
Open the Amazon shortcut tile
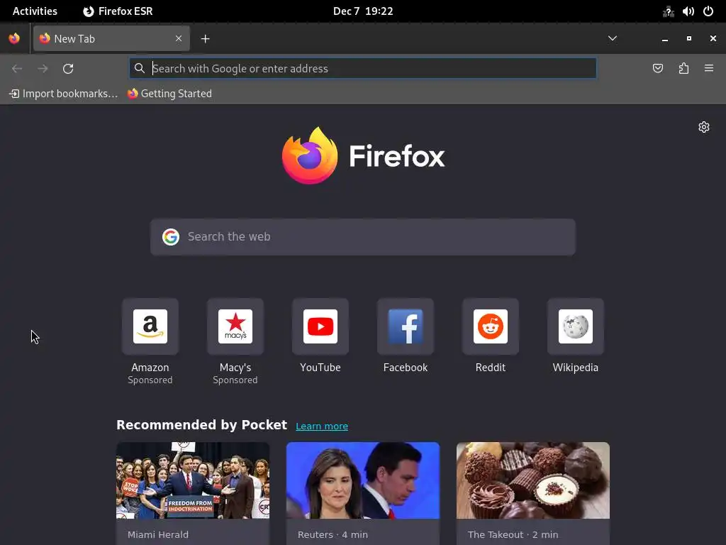click(x=150, y=341)
